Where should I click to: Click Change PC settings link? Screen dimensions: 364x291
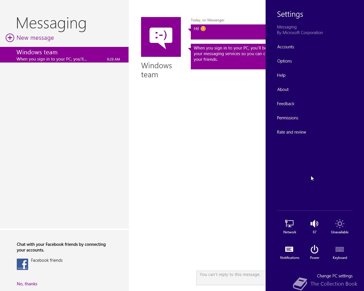(x=335, y=276)
